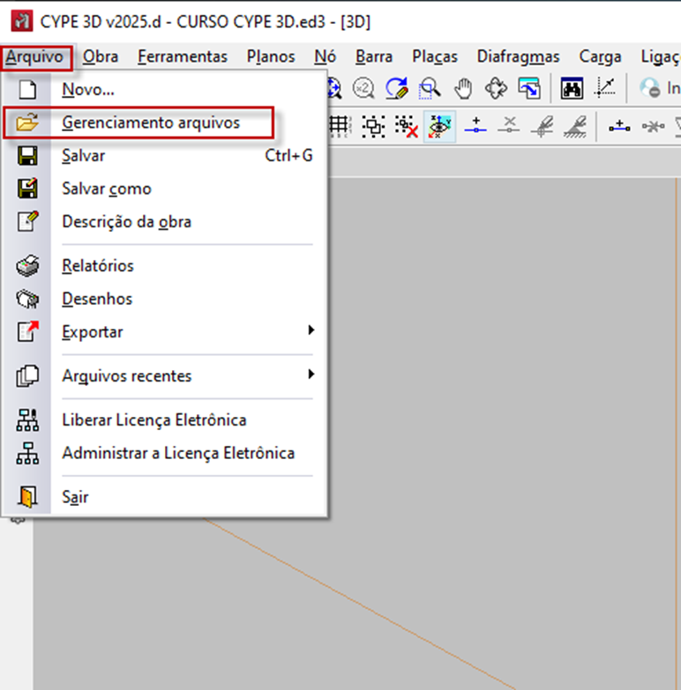The image size is (681, 690).
Task: Click the floppy disk icon beside Salvar
Action: coord(27,156)
